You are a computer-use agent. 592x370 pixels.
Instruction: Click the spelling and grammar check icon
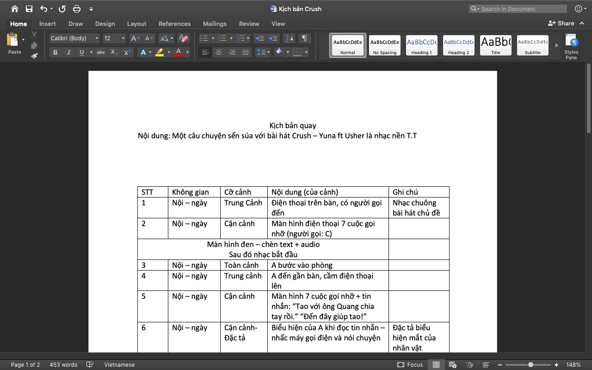[90, 365]
